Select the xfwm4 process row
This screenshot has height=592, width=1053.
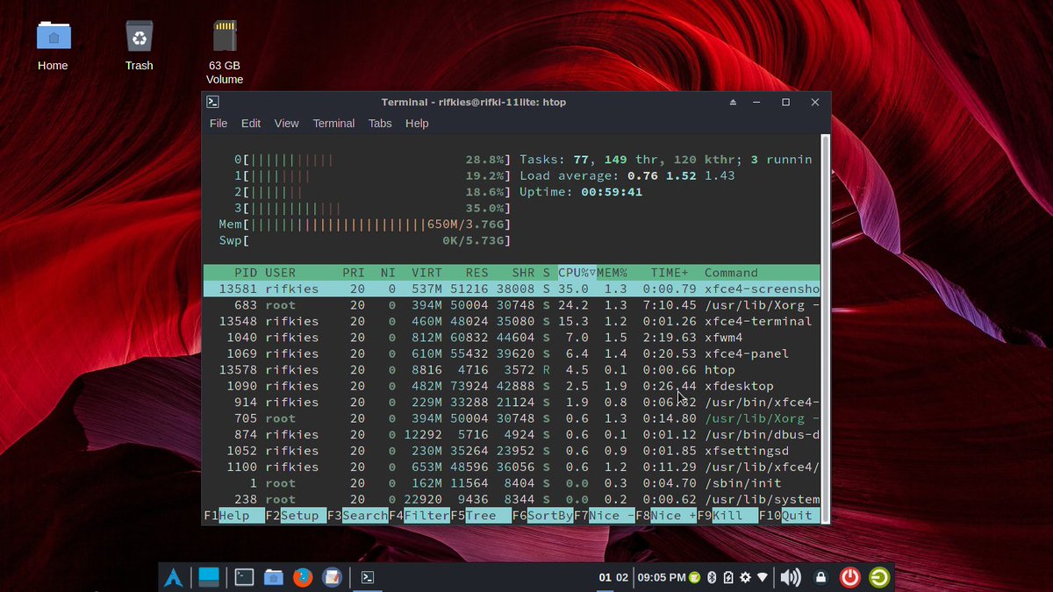[x=512, y=338]
